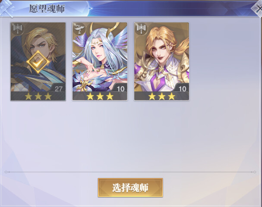The width and height of the screenshot is (262, 207).
Task: Click the class emblem on the dark-cloaked blond card
Action: click(18, 28)
